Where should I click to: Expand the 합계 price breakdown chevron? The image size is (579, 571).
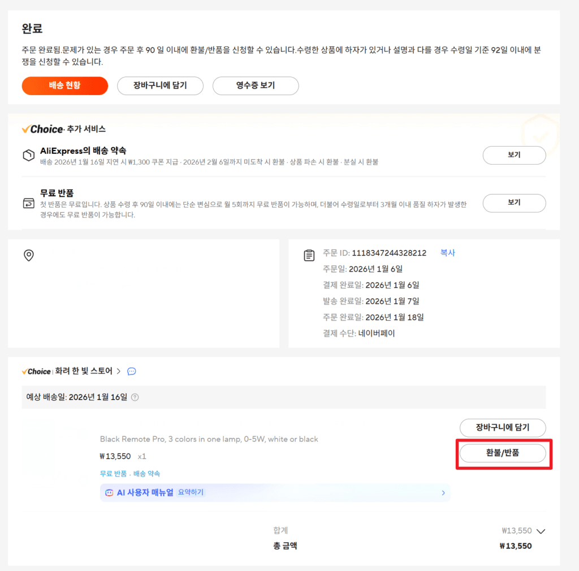(541, 531)
